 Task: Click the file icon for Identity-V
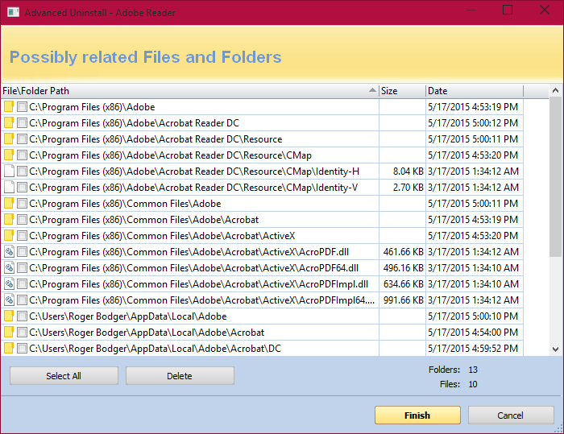click(9, 188)
